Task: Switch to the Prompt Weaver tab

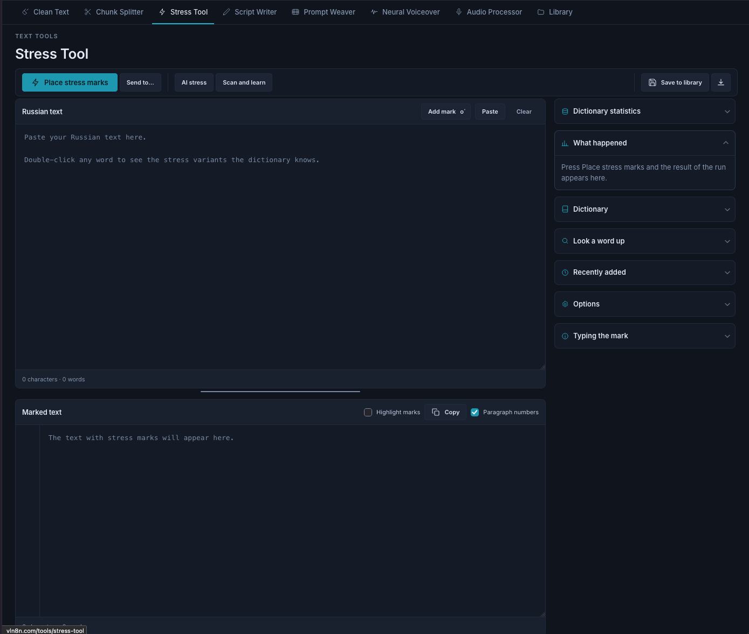Action: pyautogui.click(x=324, y=12)
